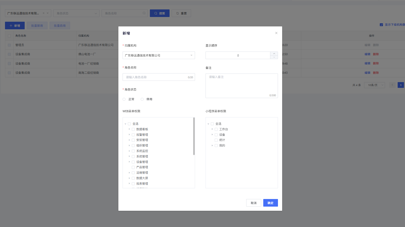The width and height of the screenshot is (405, 227).
Task: Check the 设备 mini-program checkbox
Action: coord(216,135)
